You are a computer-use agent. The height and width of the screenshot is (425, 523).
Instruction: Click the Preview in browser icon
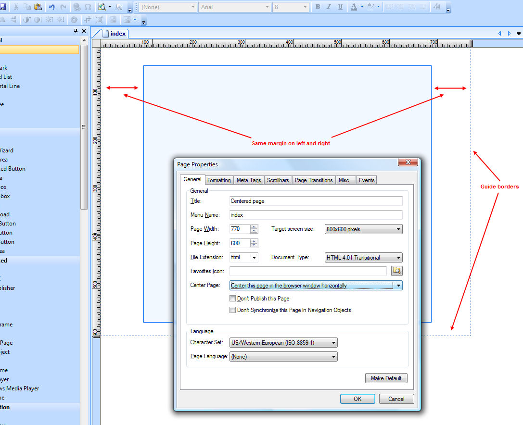(102, 7)
